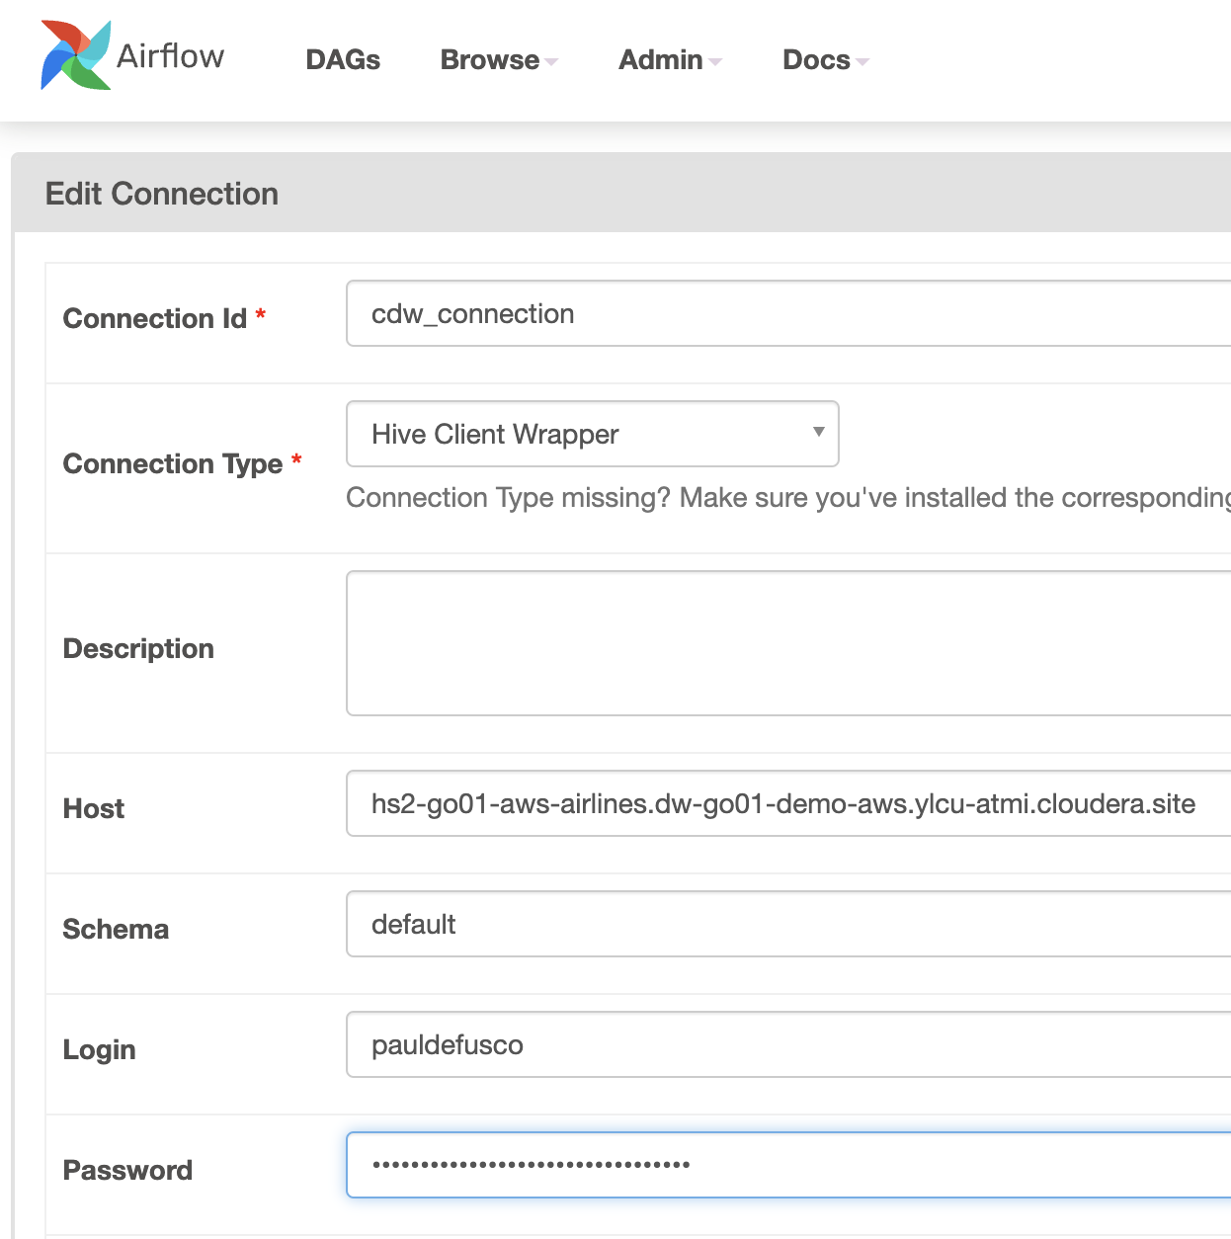The width and height of the screenshot is (1231, 1239).
Task: Click the Airflow pinwheel logo
Action: [76, 55]
